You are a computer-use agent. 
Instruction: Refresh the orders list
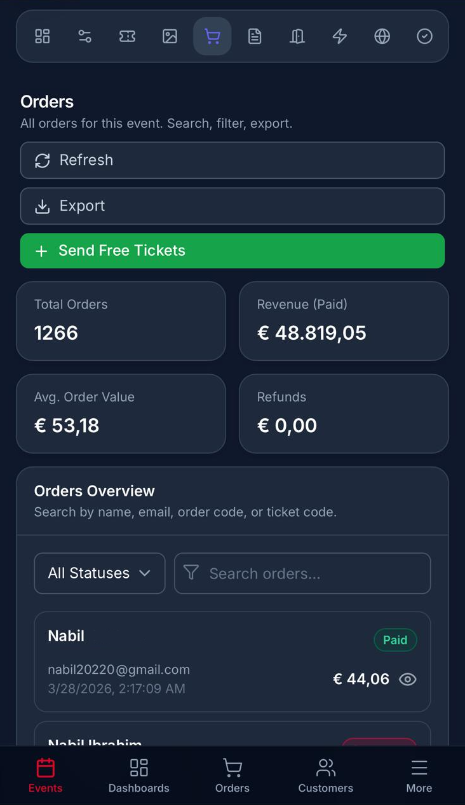(x=232, y=160)
